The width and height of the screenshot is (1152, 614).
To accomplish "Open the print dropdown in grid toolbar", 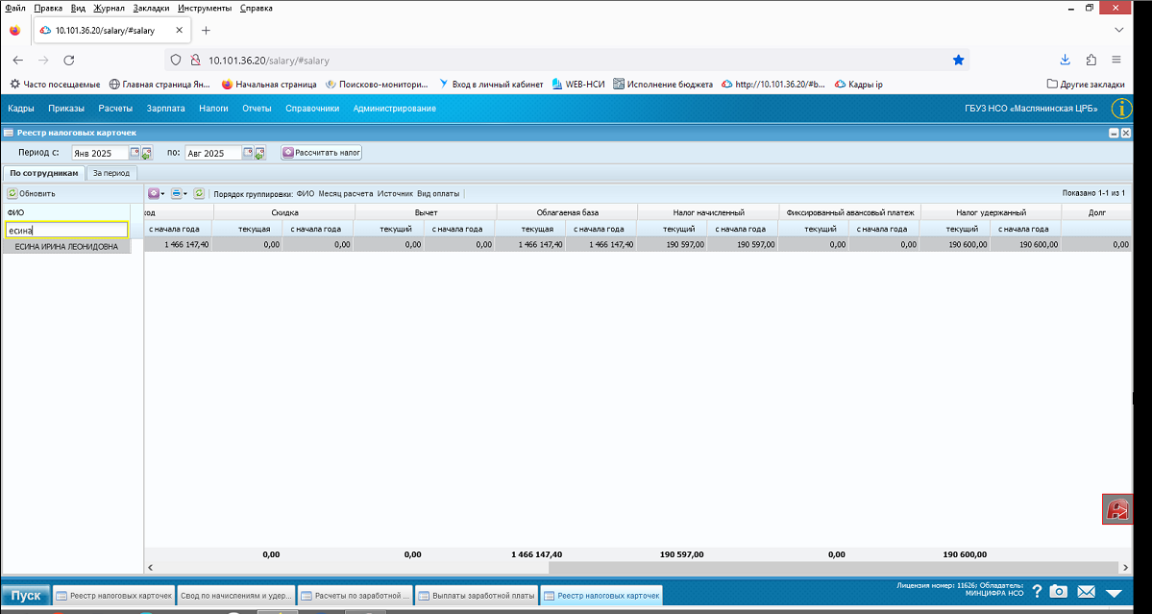I will pyautogui.click(x=180, y=194).
